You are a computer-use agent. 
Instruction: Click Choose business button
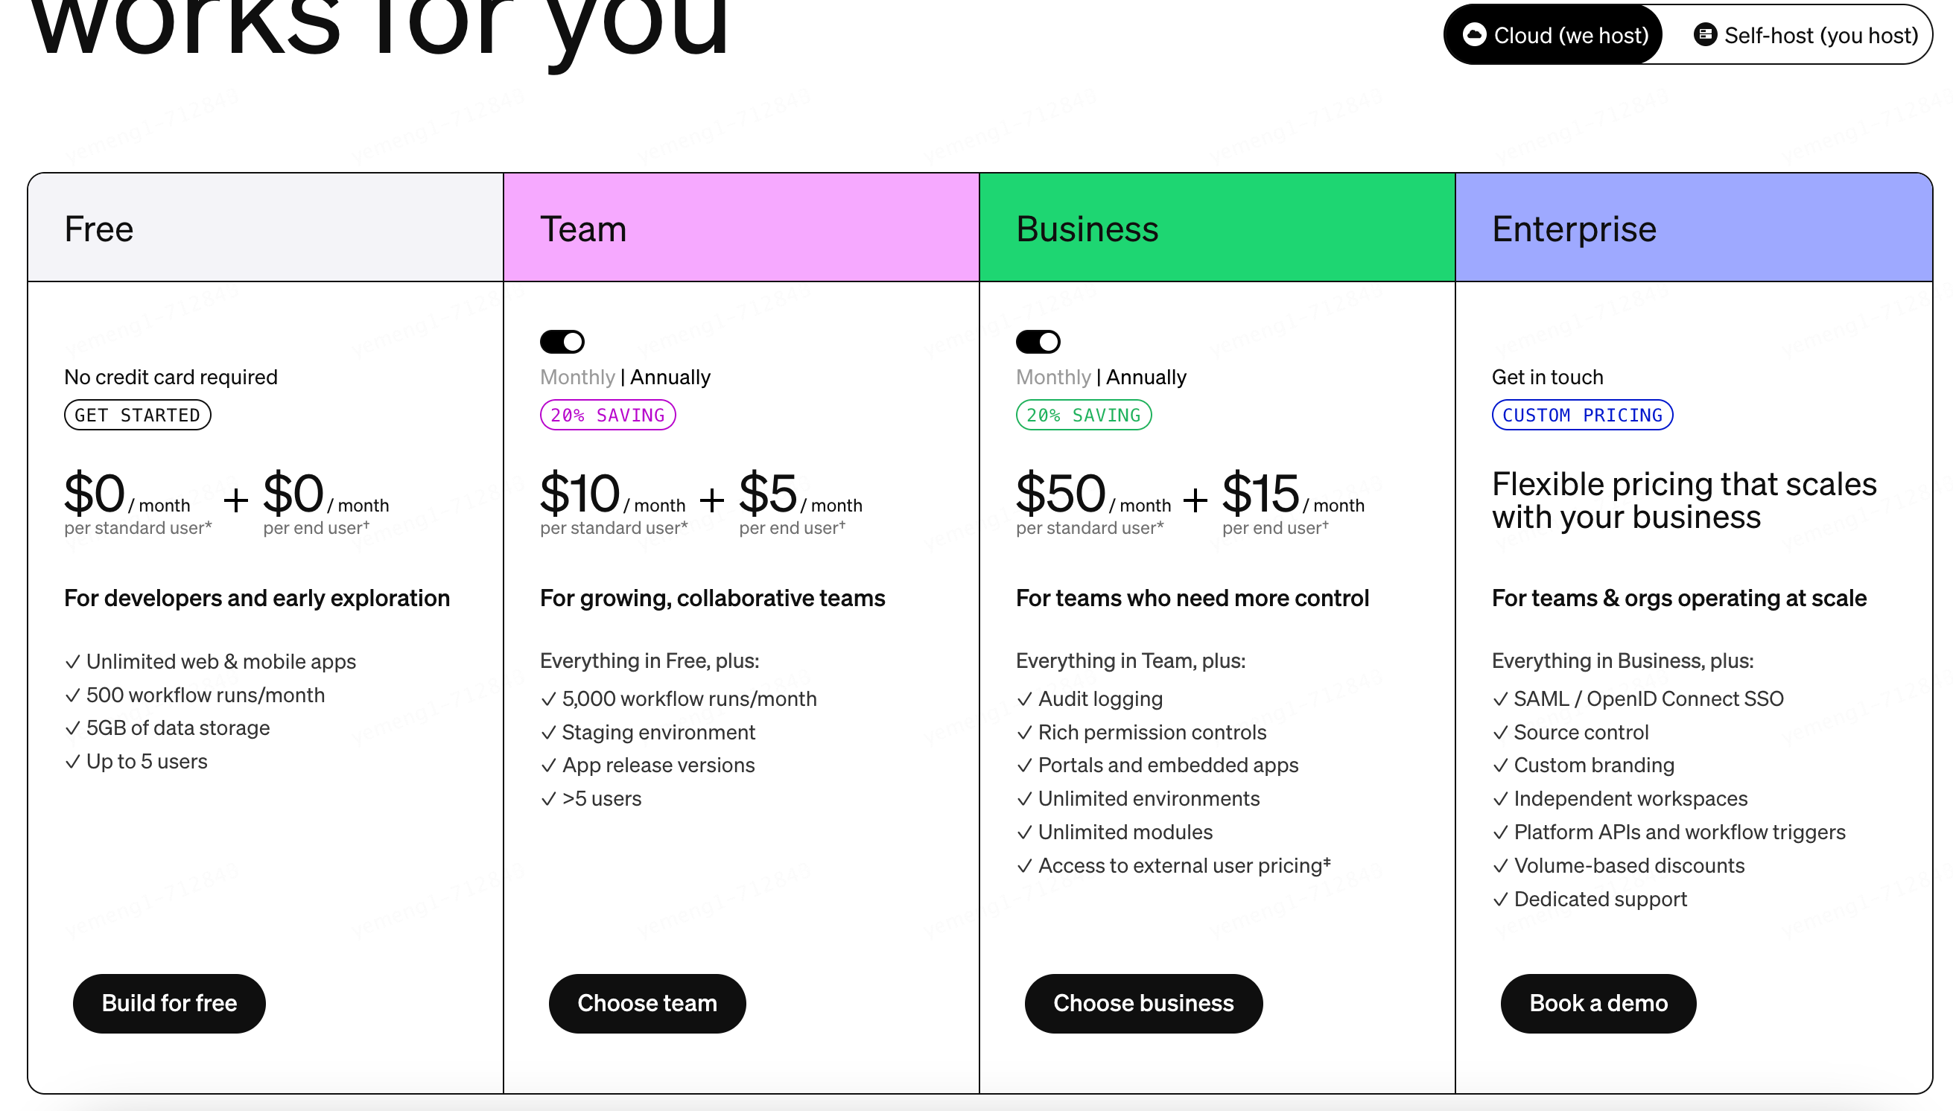click(x=1143, y=1002)
